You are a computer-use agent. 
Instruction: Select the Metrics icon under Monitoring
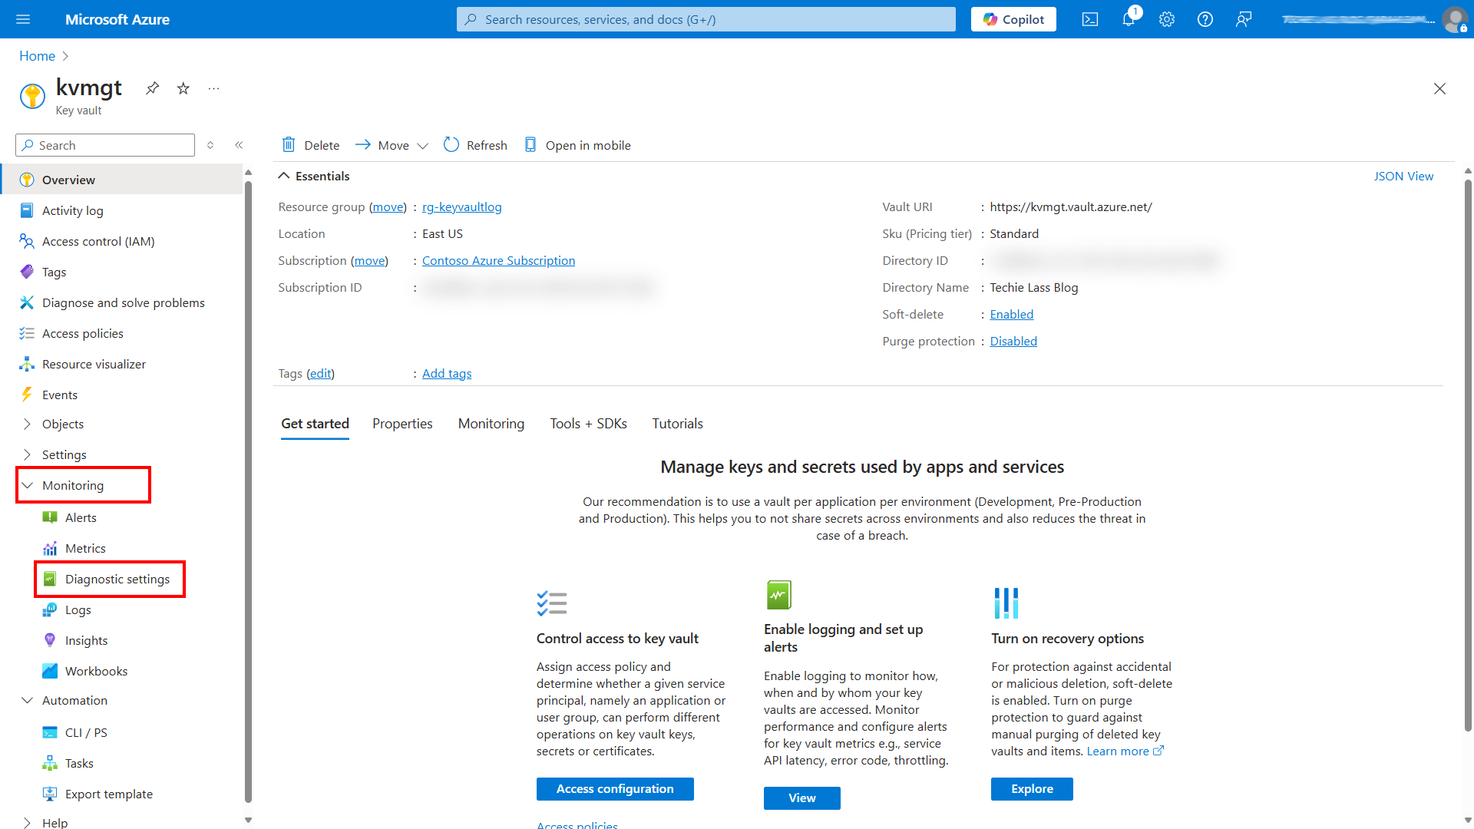click(x=50, y=548)
